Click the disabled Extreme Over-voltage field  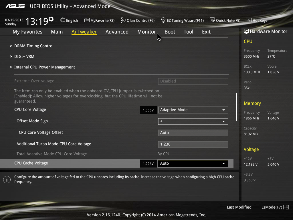click(x=193, y=81)
